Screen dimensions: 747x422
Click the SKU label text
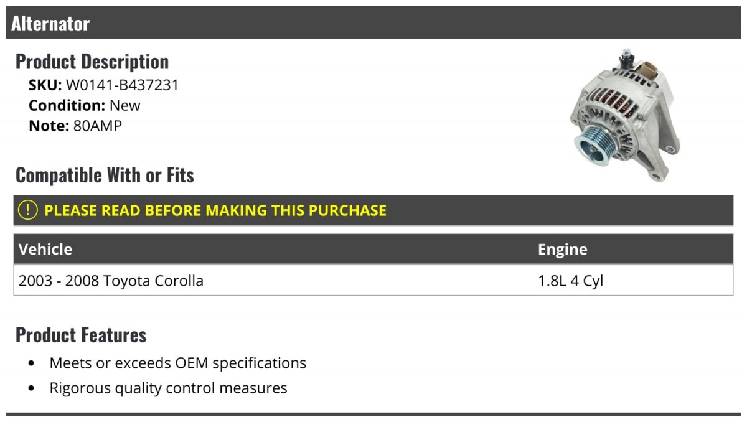[x=45, y=85]
